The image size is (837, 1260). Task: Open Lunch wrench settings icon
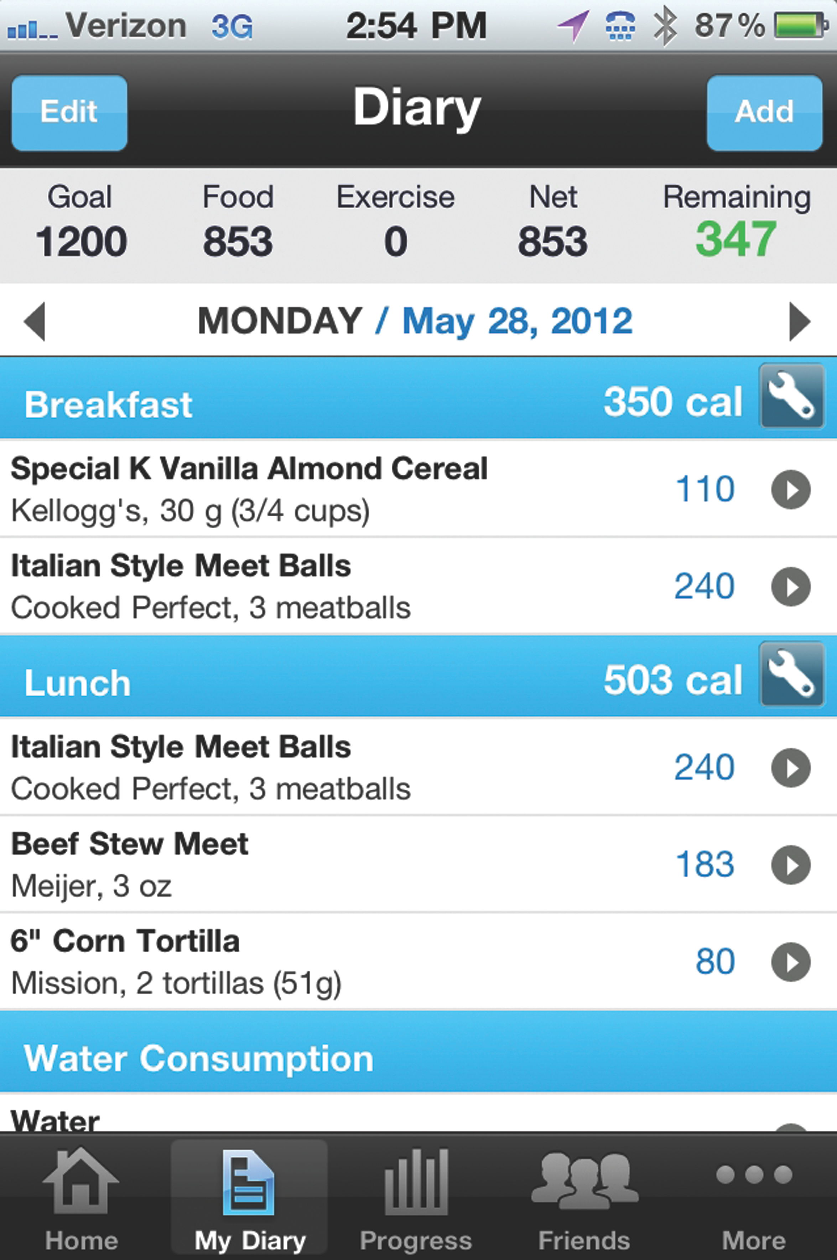point(791,674)
